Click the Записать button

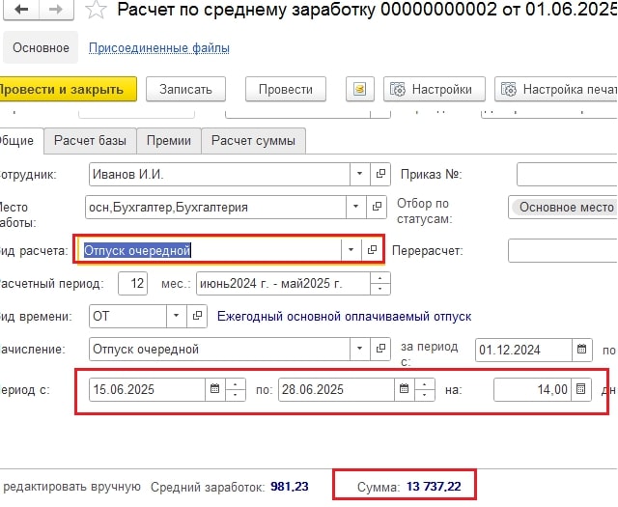185,90
